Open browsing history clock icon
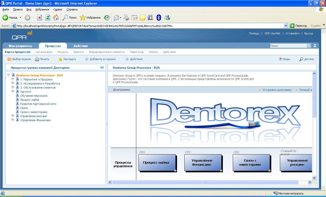 click(107, 18)
